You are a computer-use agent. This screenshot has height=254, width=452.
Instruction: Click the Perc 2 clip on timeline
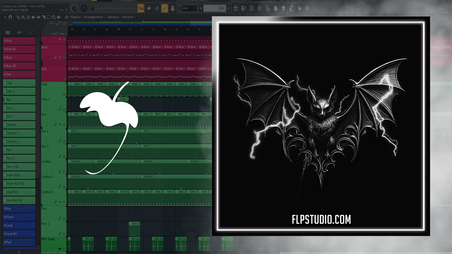point(135,224)
